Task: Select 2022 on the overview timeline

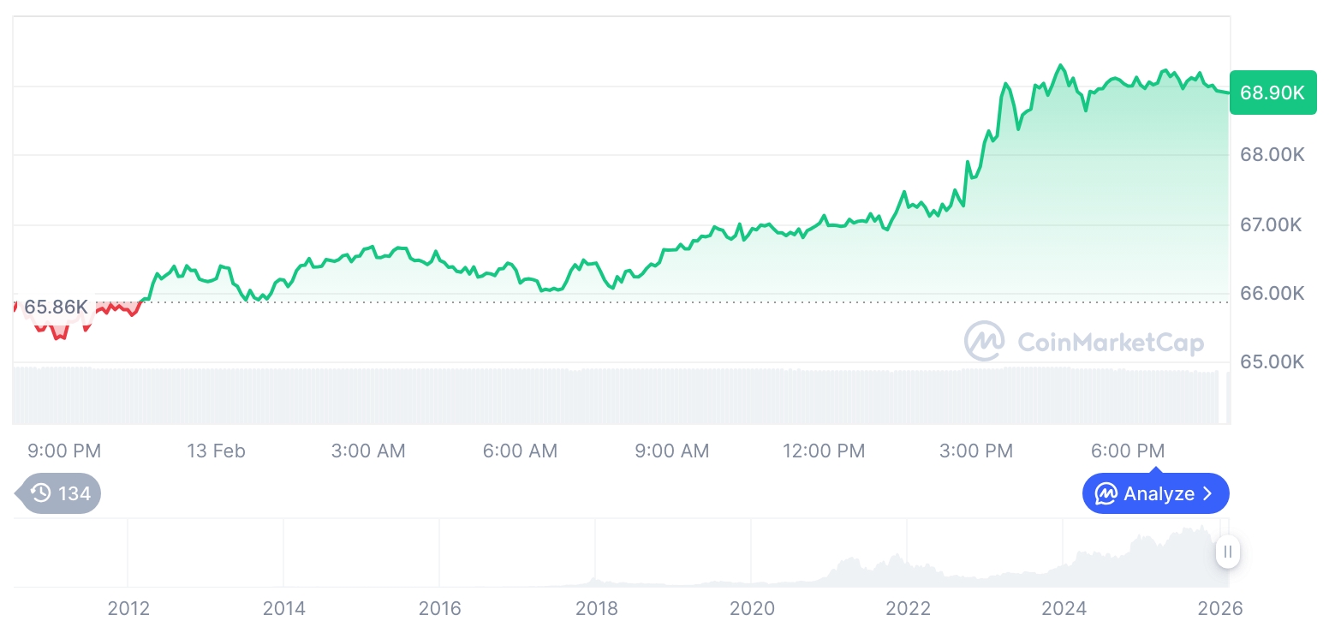Action: 908,609
